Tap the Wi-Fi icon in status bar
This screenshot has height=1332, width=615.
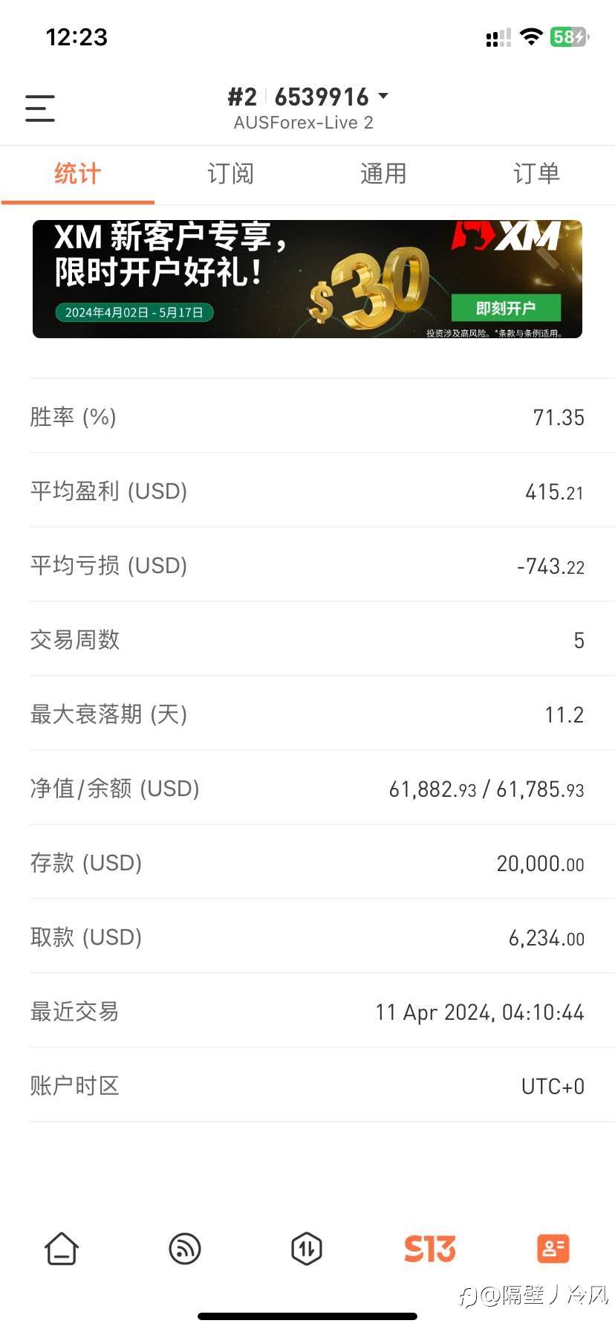pyautogui.click(x=531, y=36)
